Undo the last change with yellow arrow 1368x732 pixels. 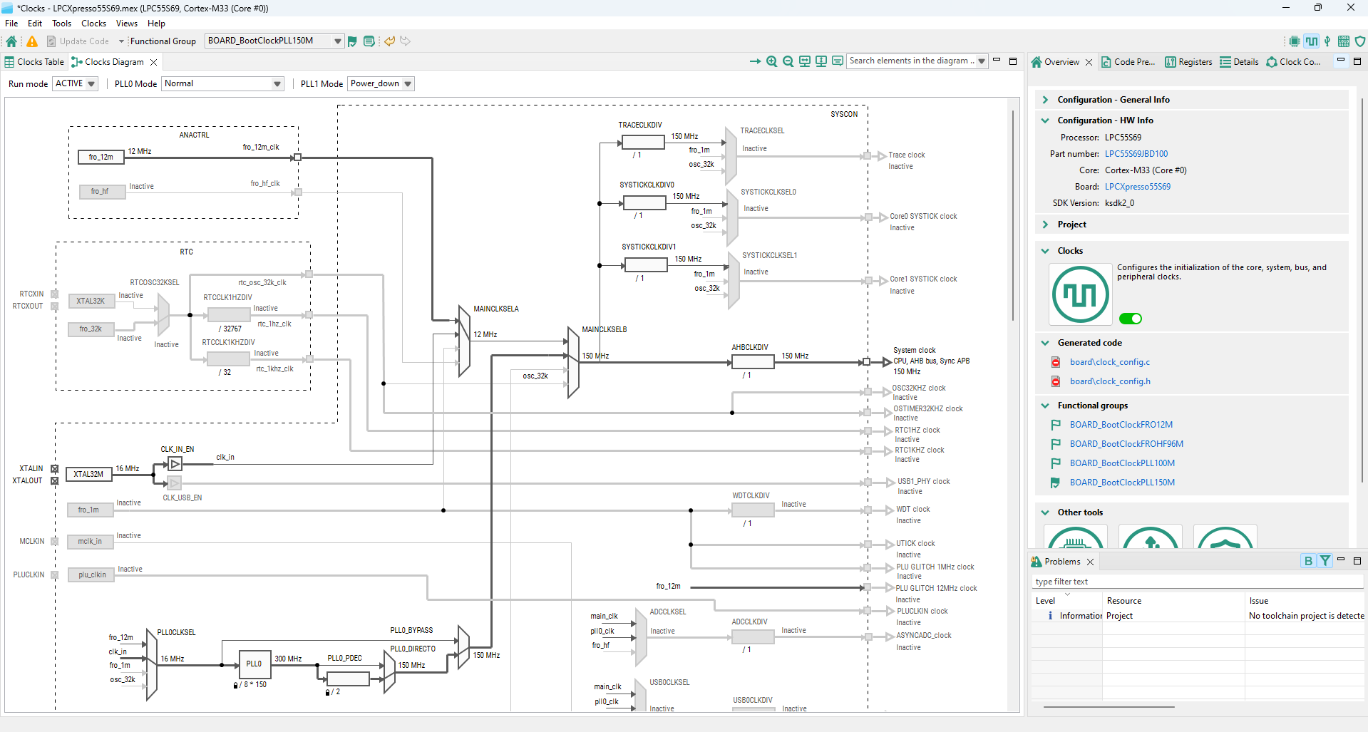tap(389, 41)
